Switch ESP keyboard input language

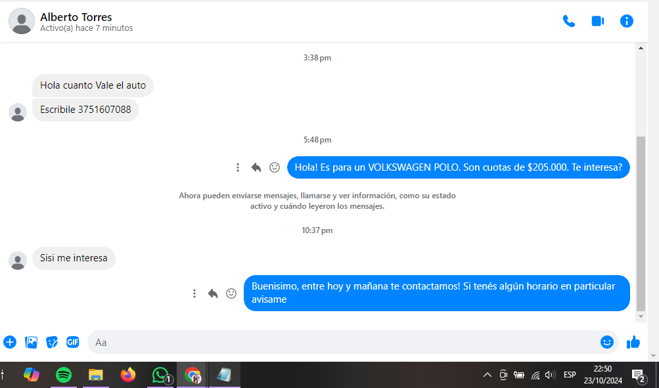coord(570,375)
